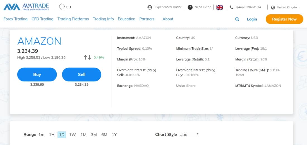The image size is (307, 145).
Task: Click the High 3,258.53 / Low 3,196.35 text
Action: 41,58
